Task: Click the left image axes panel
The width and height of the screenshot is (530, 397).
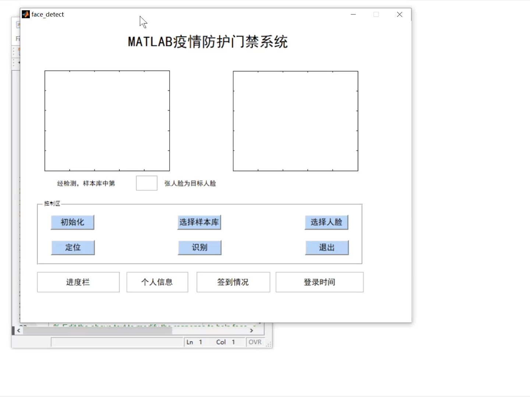Action: [107, 121]
